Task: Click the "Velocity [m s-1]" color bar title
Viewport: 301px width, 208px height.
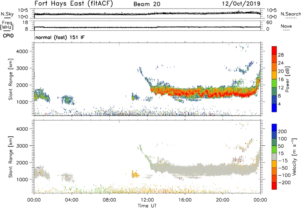Action: 294,157
